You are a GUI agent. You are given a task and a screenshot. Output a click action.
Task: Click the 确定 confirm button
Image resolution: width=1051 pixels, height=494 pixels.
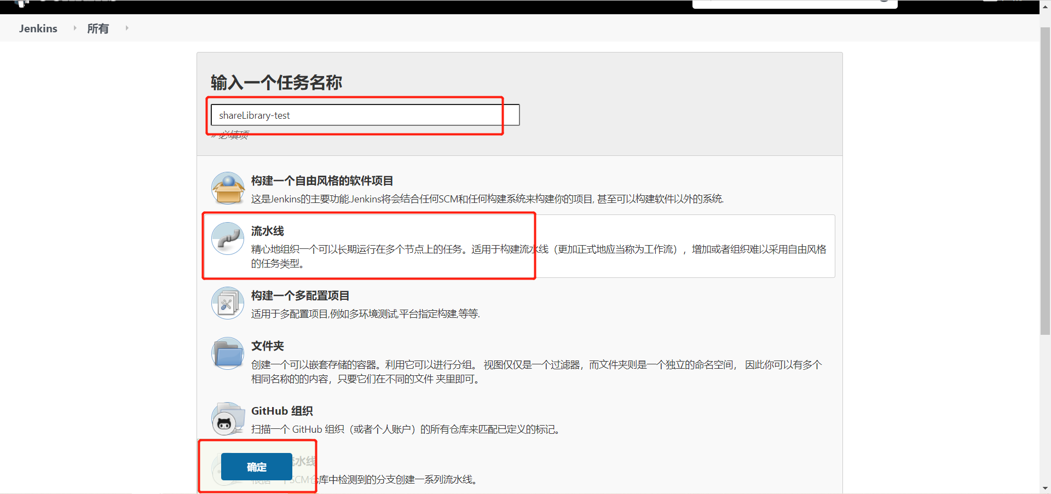coord(257,467)
